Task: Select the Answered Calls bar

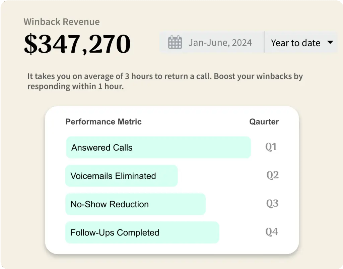Action: [158, 148]
